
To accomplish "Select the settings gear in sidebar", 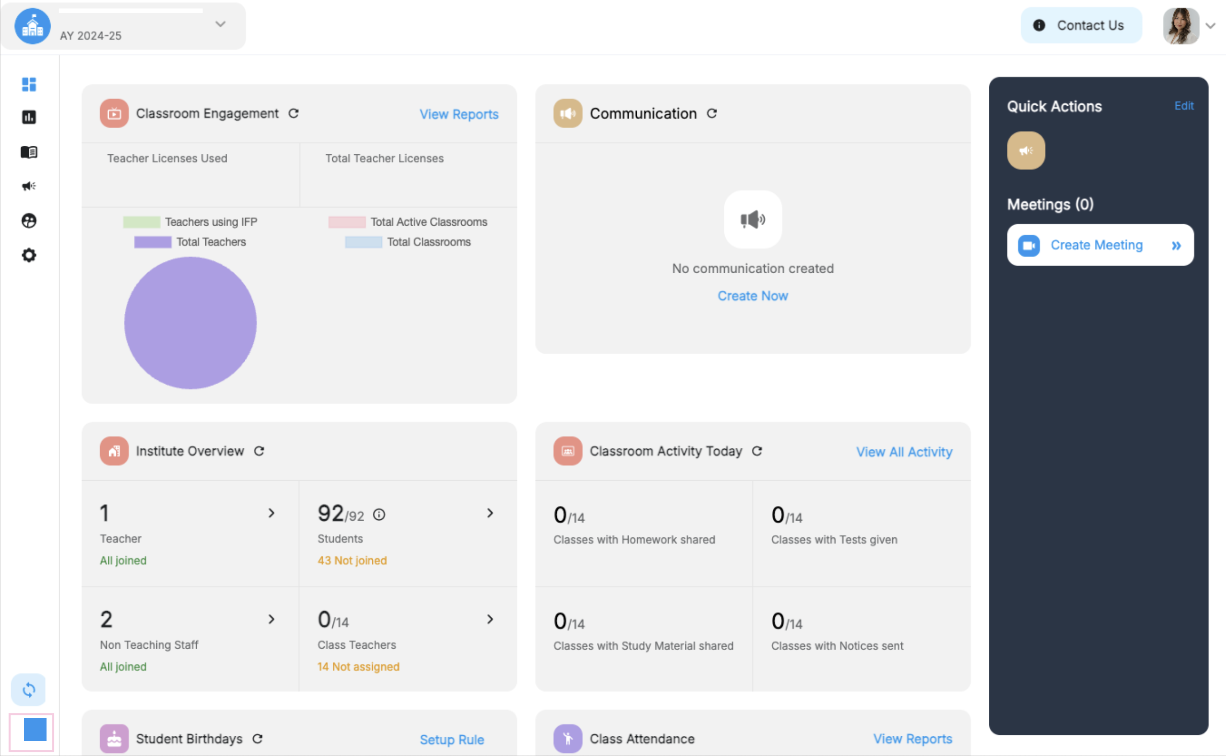I will point(29,255).
